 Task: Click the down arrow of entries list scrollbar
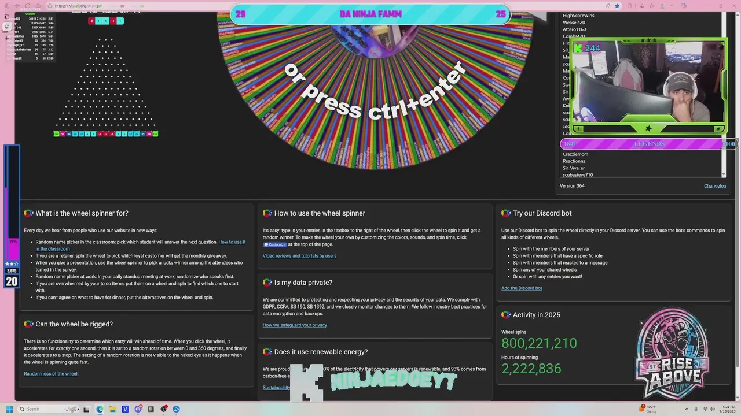(x=724, y=174)
